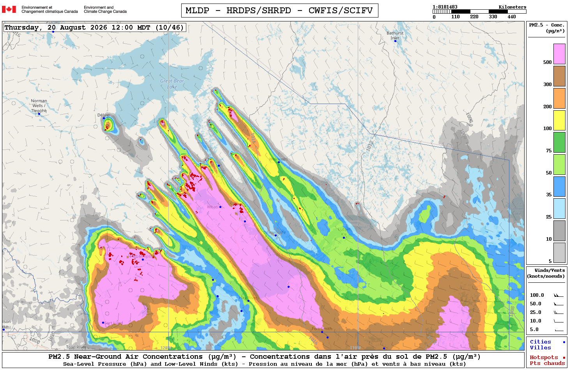
Task: Click the blue Cities legend dot
Action: pyautogui.click(x=564, y=342)
